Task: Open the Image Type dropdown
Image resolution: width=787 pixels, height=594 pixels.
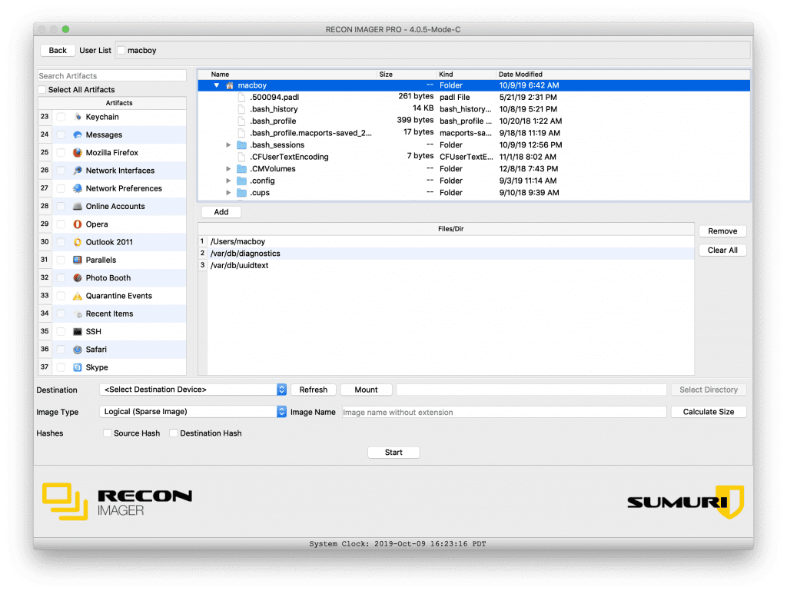Action: click(x=193, y=412)
